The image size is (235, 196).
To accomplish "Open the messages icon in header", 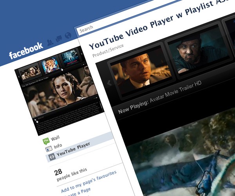I will 59,39.
